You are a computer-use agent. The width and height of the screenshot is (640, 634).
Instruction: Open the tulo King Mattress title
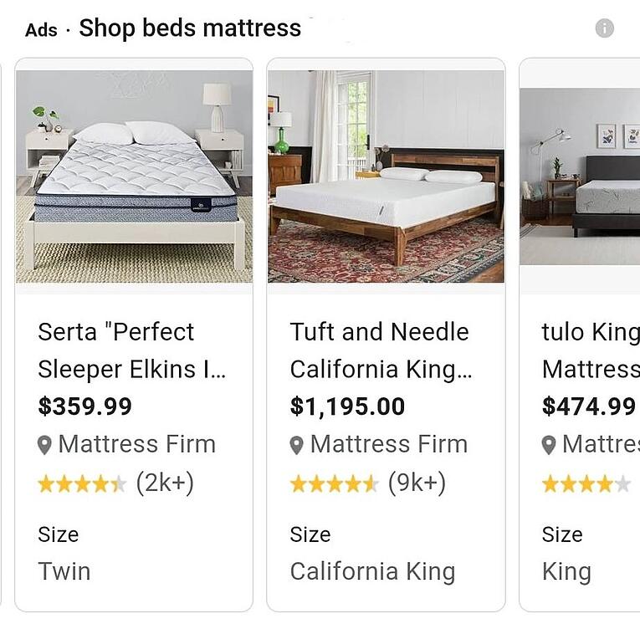pyautogui.click(x=590, y=350)
